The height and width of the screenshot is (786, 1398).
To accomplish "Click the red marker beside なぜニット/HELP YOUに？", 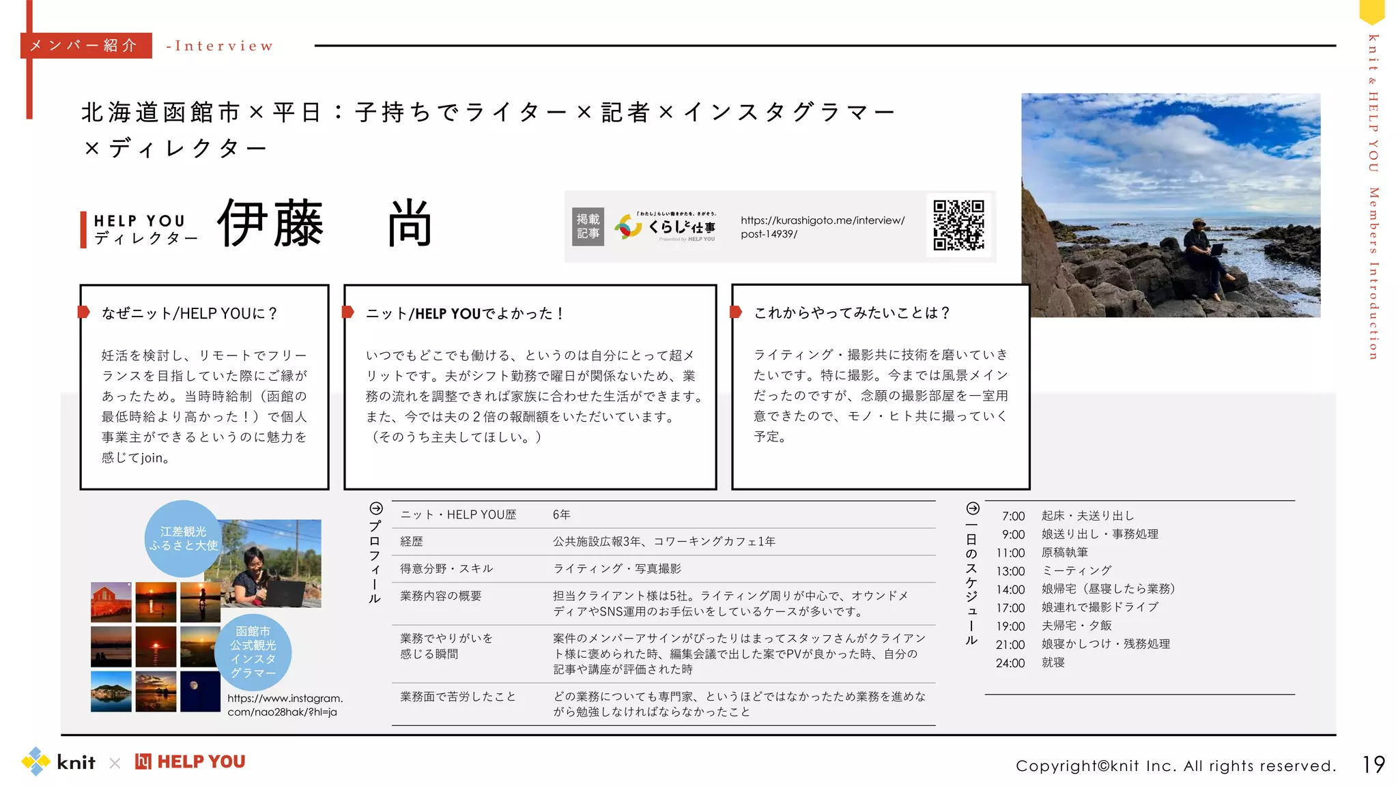I will tap(83, 312).
